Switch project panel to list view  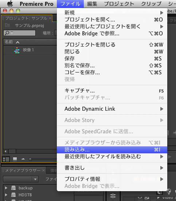pyautogui.click(x=6, y=159)
